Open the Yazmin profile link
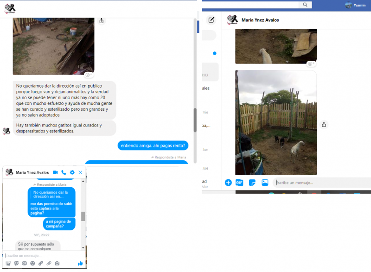This screenshot has height=272, width=371. 355,5
